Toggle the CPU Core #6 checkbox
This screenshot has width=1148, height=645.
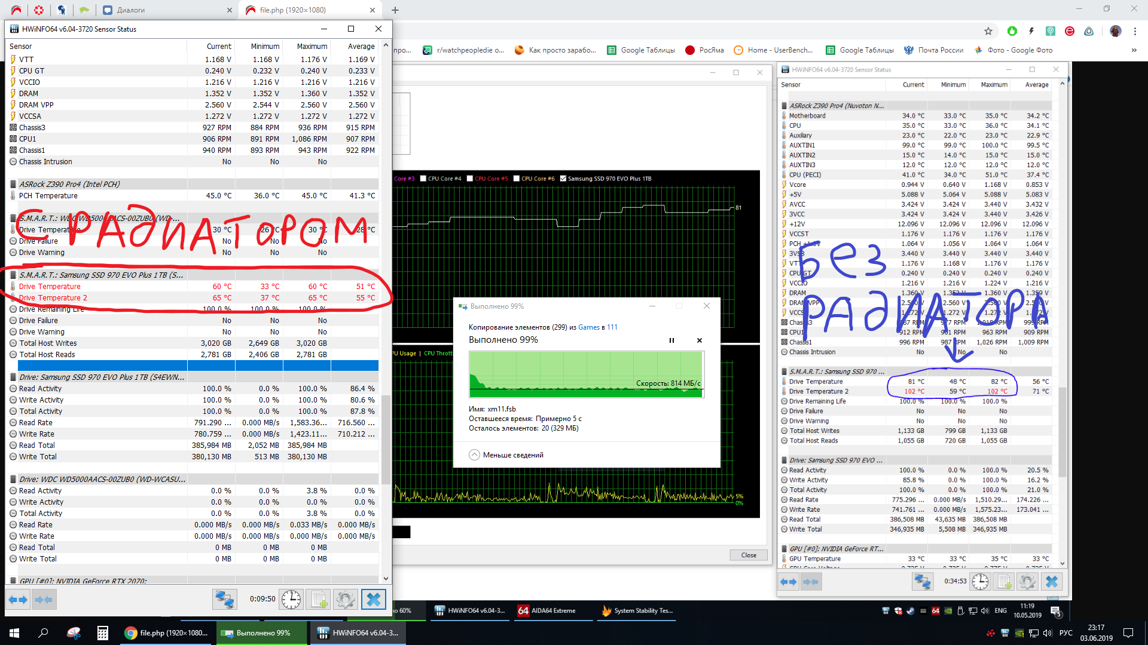point(516,179)
